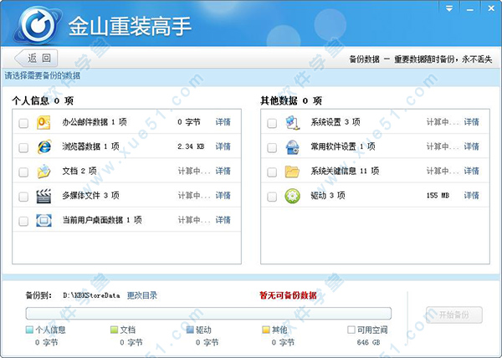This screenshot has width=502, height=358.
Task: Click the 个人信息 cyan legend swatch
Action: click(29, 330)
